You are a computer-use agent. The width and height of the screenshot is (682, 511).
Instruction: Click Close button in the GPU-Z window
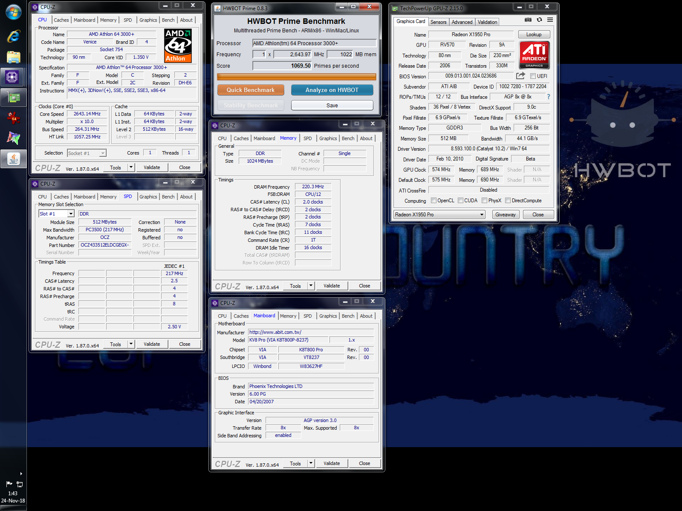point(538,215)
